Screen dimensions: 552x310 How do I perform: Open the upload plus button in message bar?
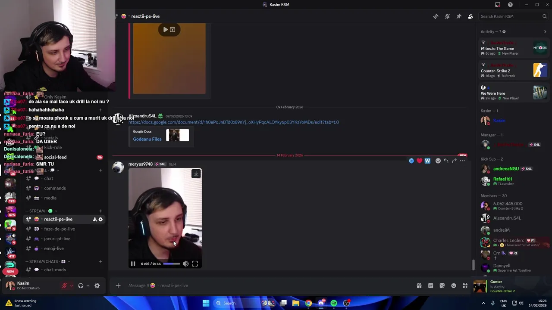pyautogui.click(x=118, y=285)
